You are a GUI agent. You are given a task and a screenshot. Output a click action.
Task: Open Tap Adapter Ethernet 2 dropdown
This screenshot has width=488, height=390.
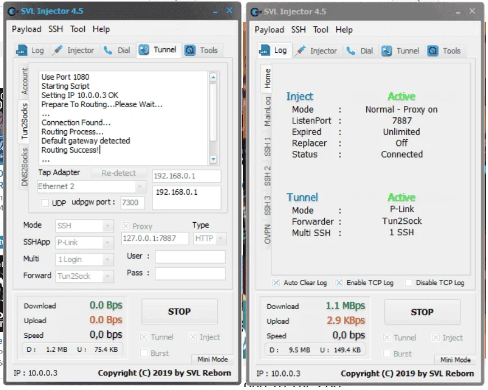[91, 186]
